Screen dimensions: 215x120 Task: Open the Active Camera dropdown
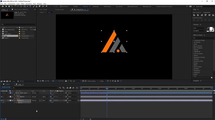93,81
